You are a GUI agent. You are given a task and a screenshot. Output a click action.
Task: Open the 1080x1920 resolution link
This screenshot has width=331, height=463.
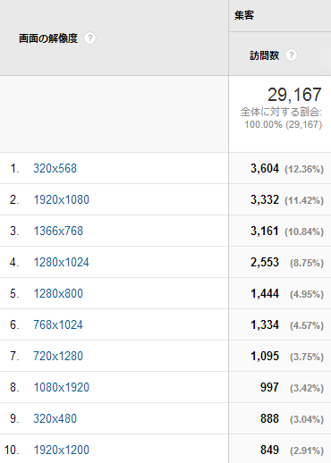click(x=61, y=387)
